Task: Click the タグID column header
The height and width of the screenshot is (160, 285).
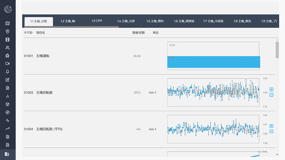Action: tap(28, 33)
